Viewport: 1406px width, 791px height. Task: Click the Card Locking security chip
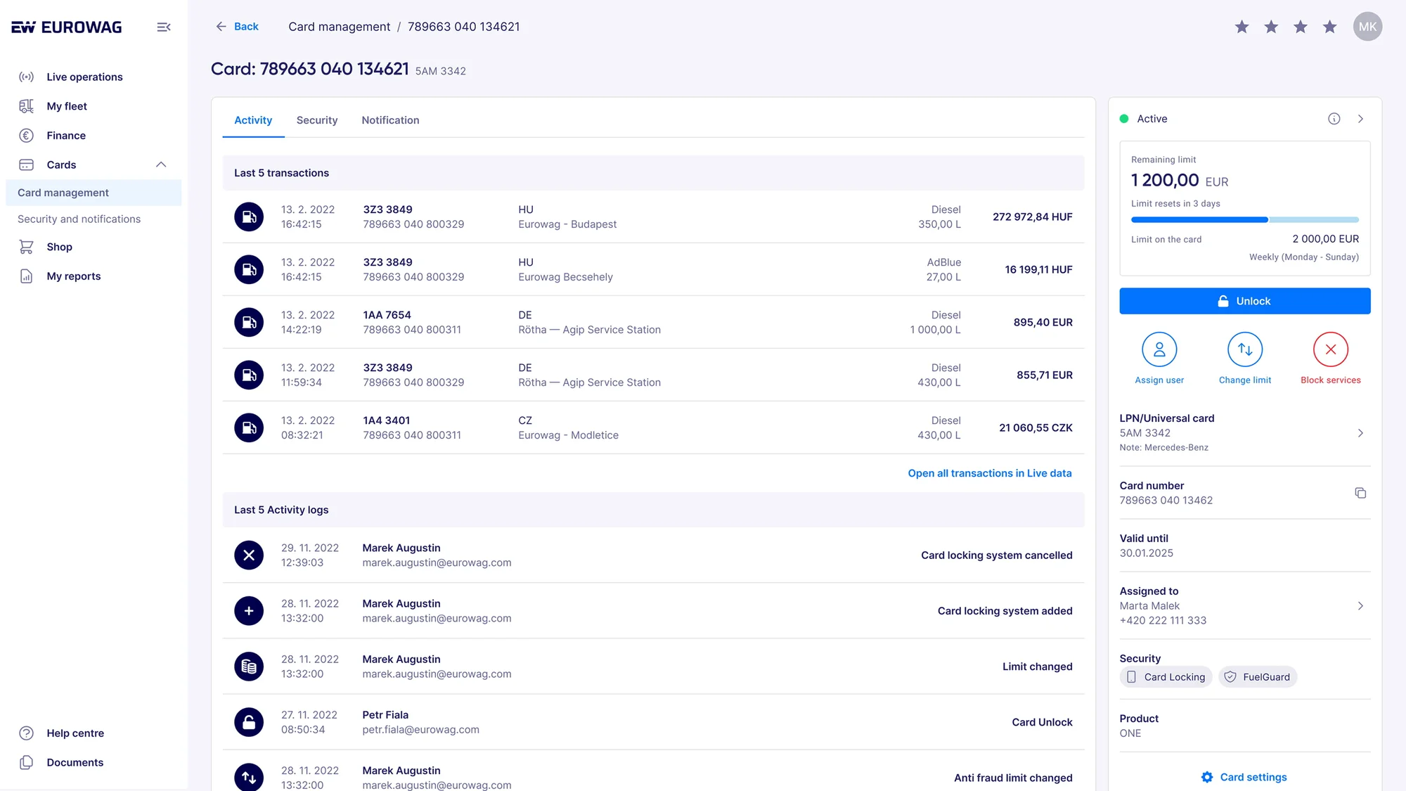point(1166,677)
